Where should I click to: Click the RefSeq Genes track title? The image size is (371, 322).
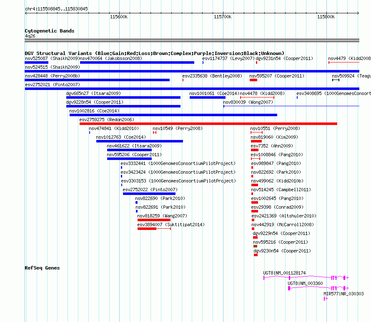coord(42,268)
